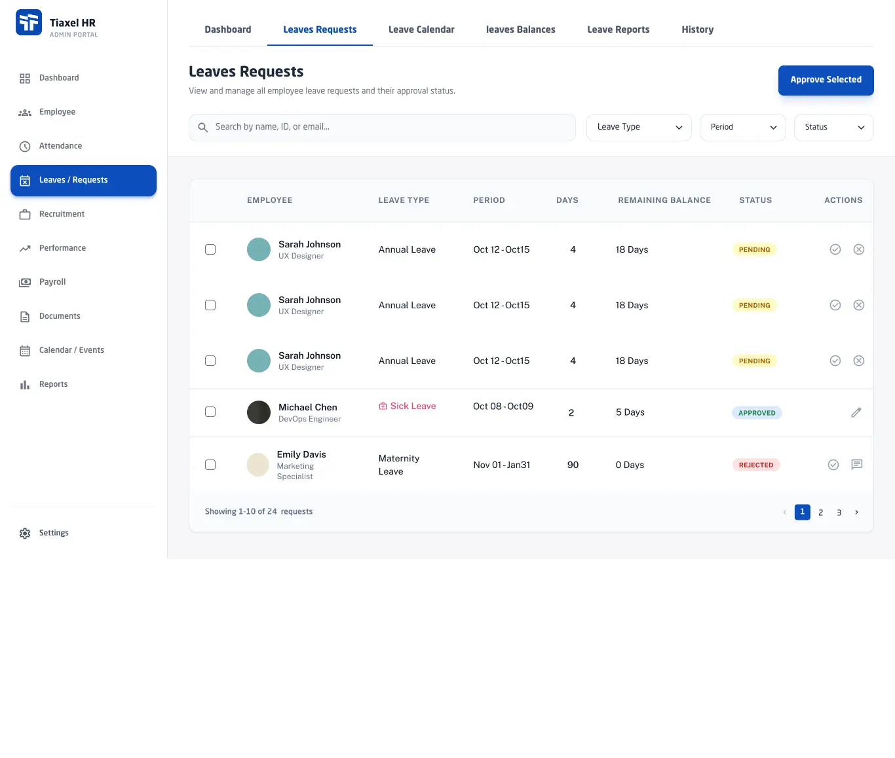
Task: Click Emily Davis's profile avatar
Action: (x=258, y=465)
